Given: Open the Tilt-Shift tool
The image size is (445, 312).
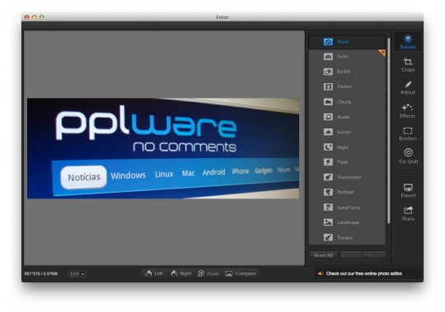Looking at the screenshot, I should [x=408, y=156].
